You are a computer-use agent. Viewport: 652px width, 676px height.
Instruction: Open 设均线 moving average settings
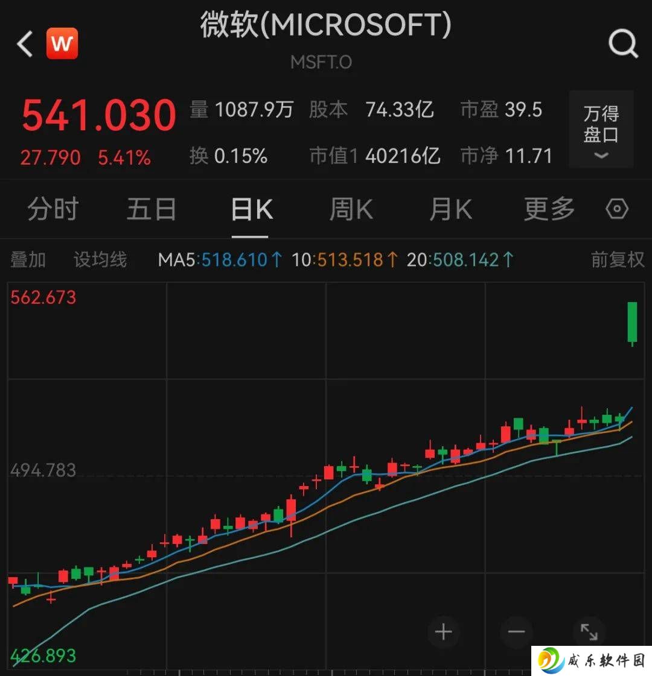pos(100,260)
